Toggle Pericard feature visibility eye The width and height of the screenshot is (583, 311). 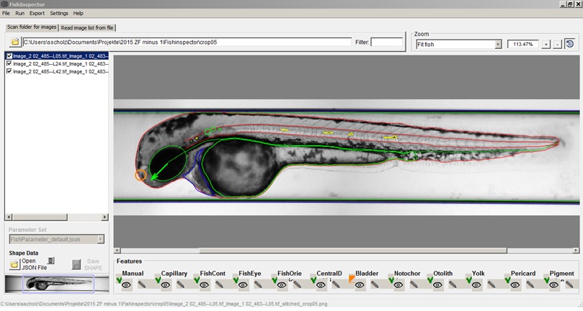(x=515, y=285)
